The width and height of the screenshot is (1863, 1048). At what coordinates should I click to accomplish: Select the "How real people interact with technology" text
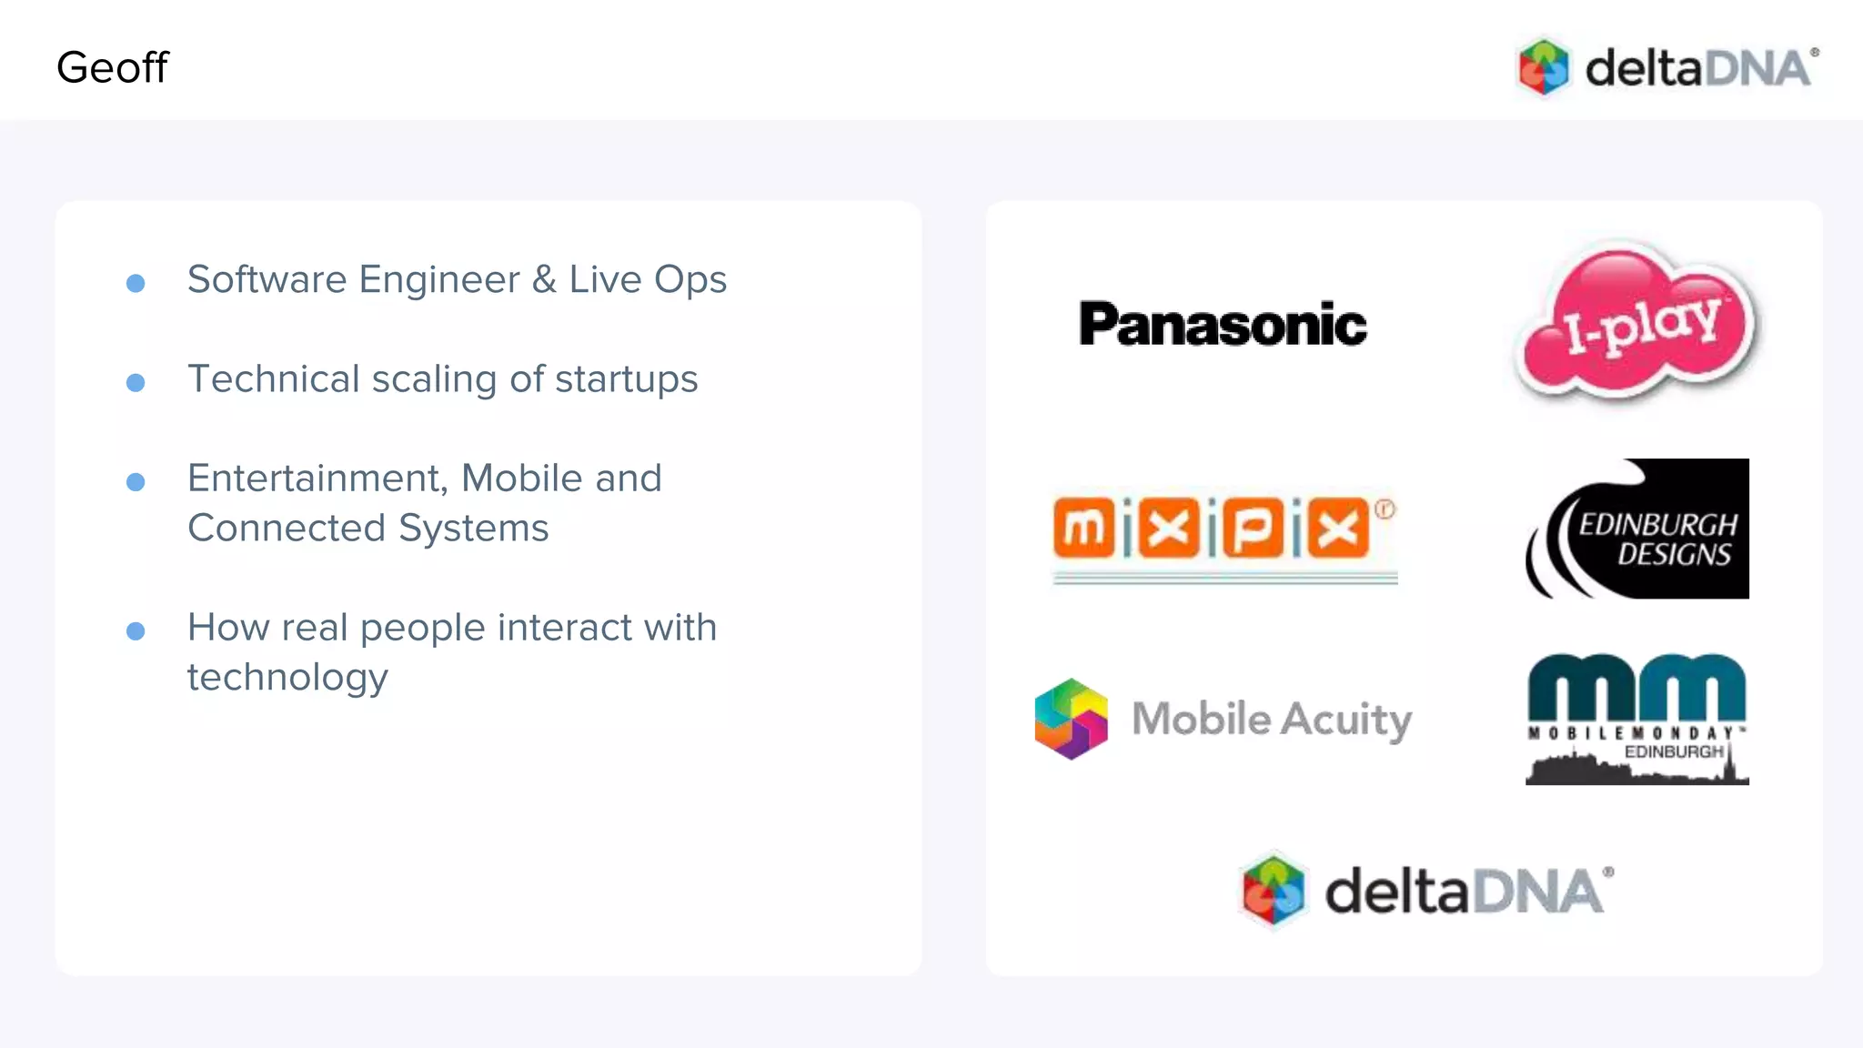pos(452,651)
